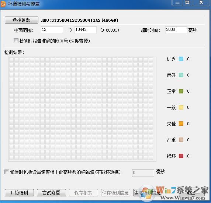
Task: Click the 优秀 blue color swatch
Action: (181, 59)
